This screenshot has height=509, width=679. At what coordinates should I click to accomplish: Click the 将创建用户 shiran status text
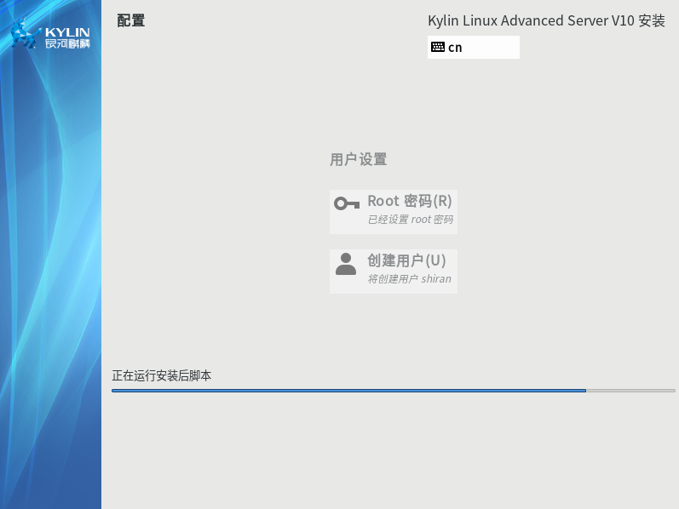coord(409,279)
